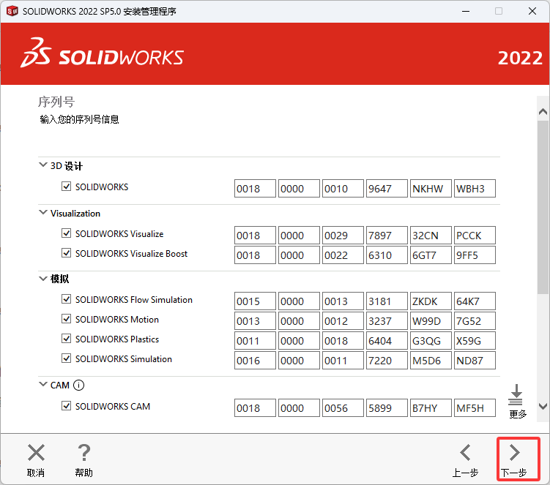Toggle SOLIDWORKS Flow Simulation checkbox
The image size is (550, 485).
coord(67,299)
